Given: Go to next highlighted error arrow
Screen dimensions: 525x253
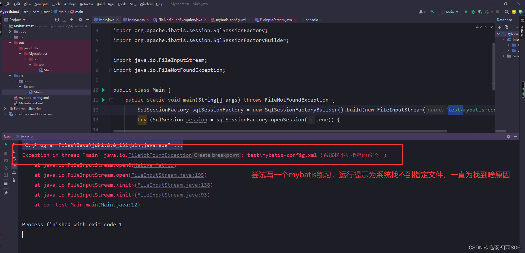Looking at the screenshot, I should click(491, 27).
